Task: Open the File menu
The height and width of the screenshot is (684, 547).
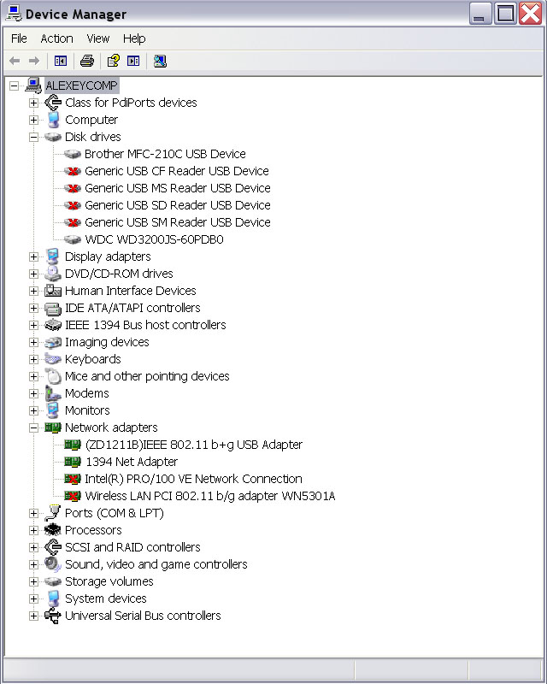Action: pyautogui.click(x=19, y=38)
